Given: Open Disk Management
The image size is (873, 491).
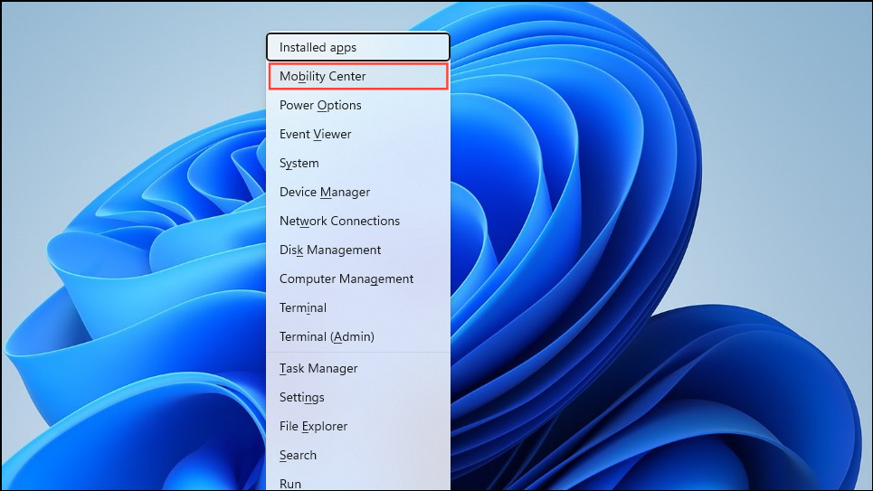Looking at the screenshot, I should 358,250.
